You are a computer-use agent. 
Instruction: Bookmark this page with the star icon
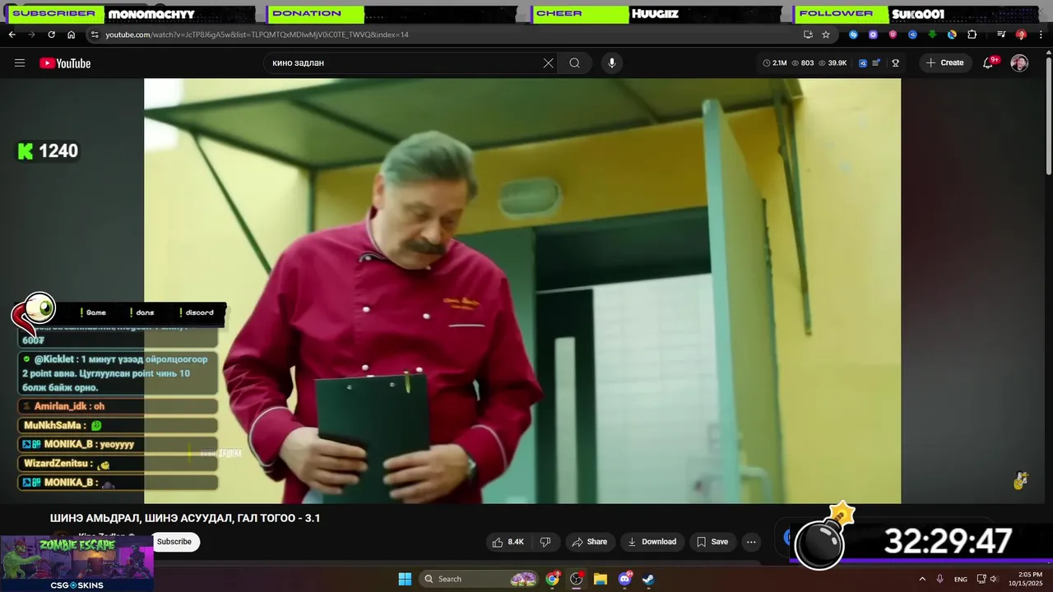(826, 35)
